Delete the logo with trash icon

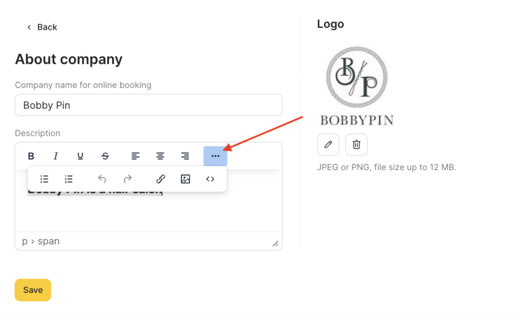pyautogui.click(x=356, y=145)
